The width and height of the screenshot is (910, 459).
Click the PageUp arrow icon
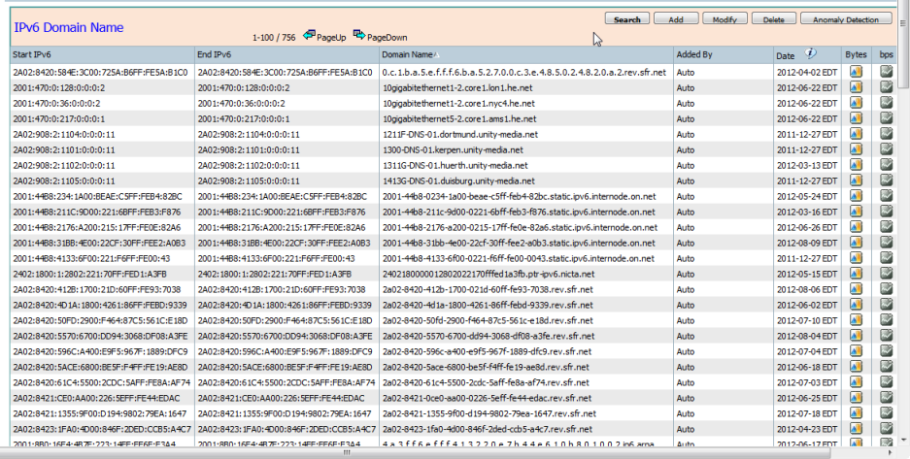(x=310, y=35)
